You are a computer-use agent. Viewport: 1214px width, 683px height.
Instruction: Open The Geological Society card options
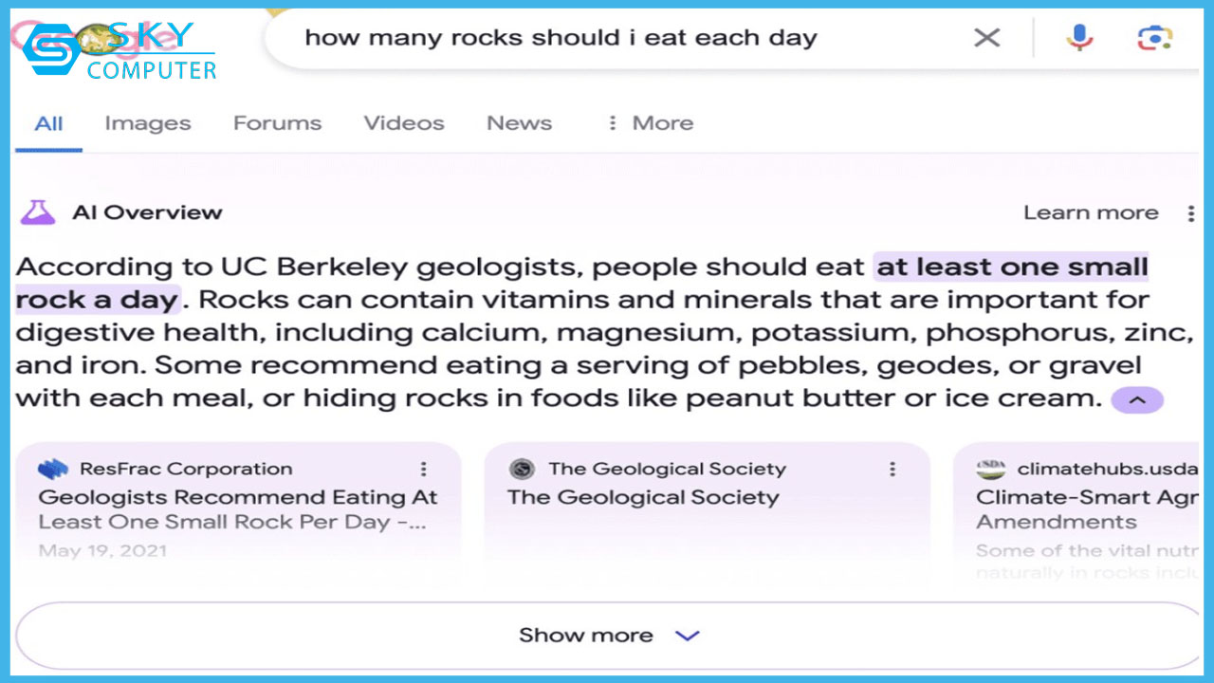click(x=892, y=469)
